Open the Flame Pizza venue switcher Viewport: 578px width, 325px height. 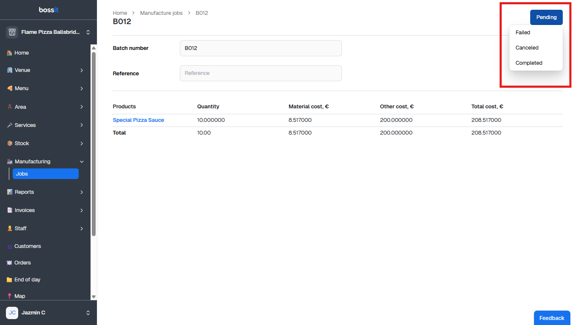[x=88, y=32]
